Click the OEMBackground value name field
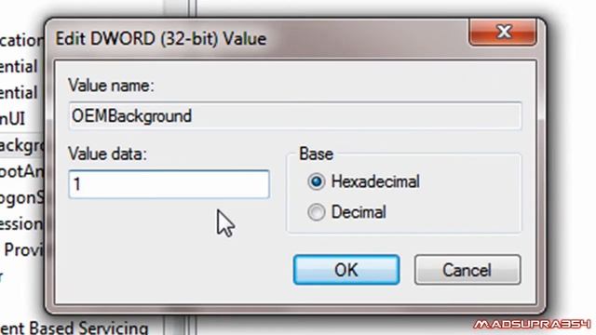This screenshot has width=596, height=335. click(295, 115)
